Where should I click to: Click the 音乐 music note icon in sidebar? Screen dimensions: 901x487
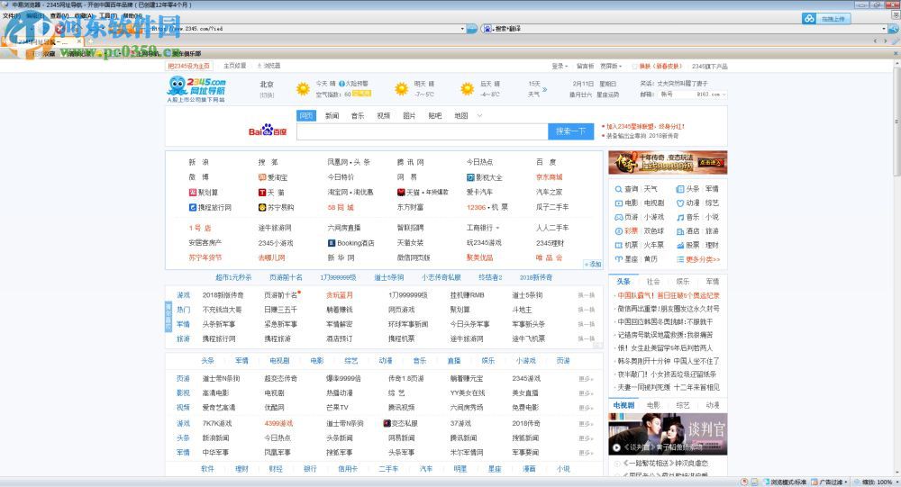[680, 217]
